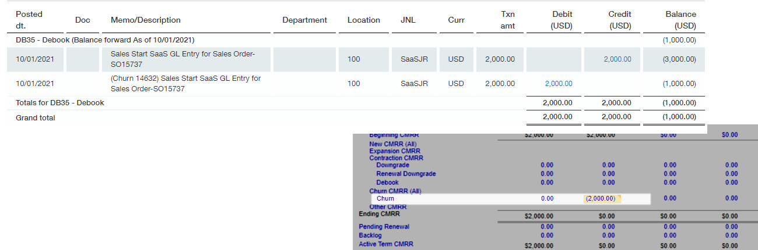Open the Pending Renewal row label
This screenshot has height=250, width=758.
384,227
